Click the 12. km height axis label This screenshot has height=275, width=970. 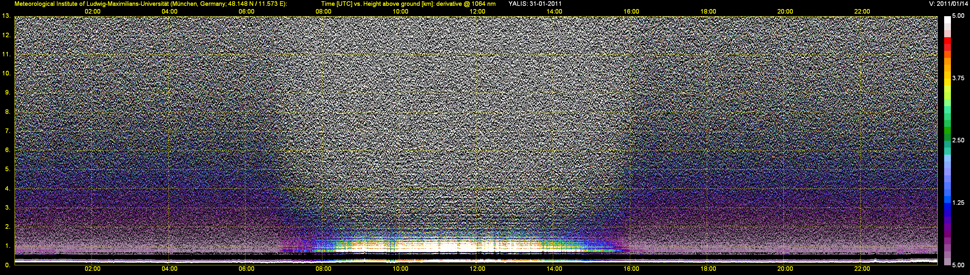(6, 35)
